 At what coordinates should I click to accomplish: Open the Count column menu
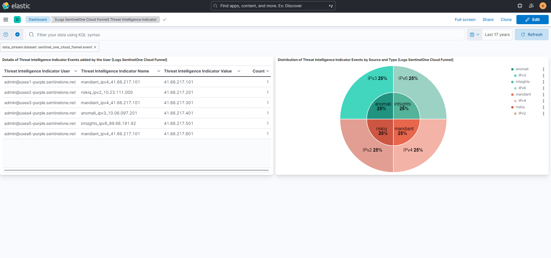click(268, 71)
